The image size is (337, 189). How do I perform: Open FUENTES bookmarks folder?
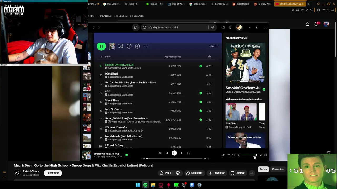(x=121, y=16)
